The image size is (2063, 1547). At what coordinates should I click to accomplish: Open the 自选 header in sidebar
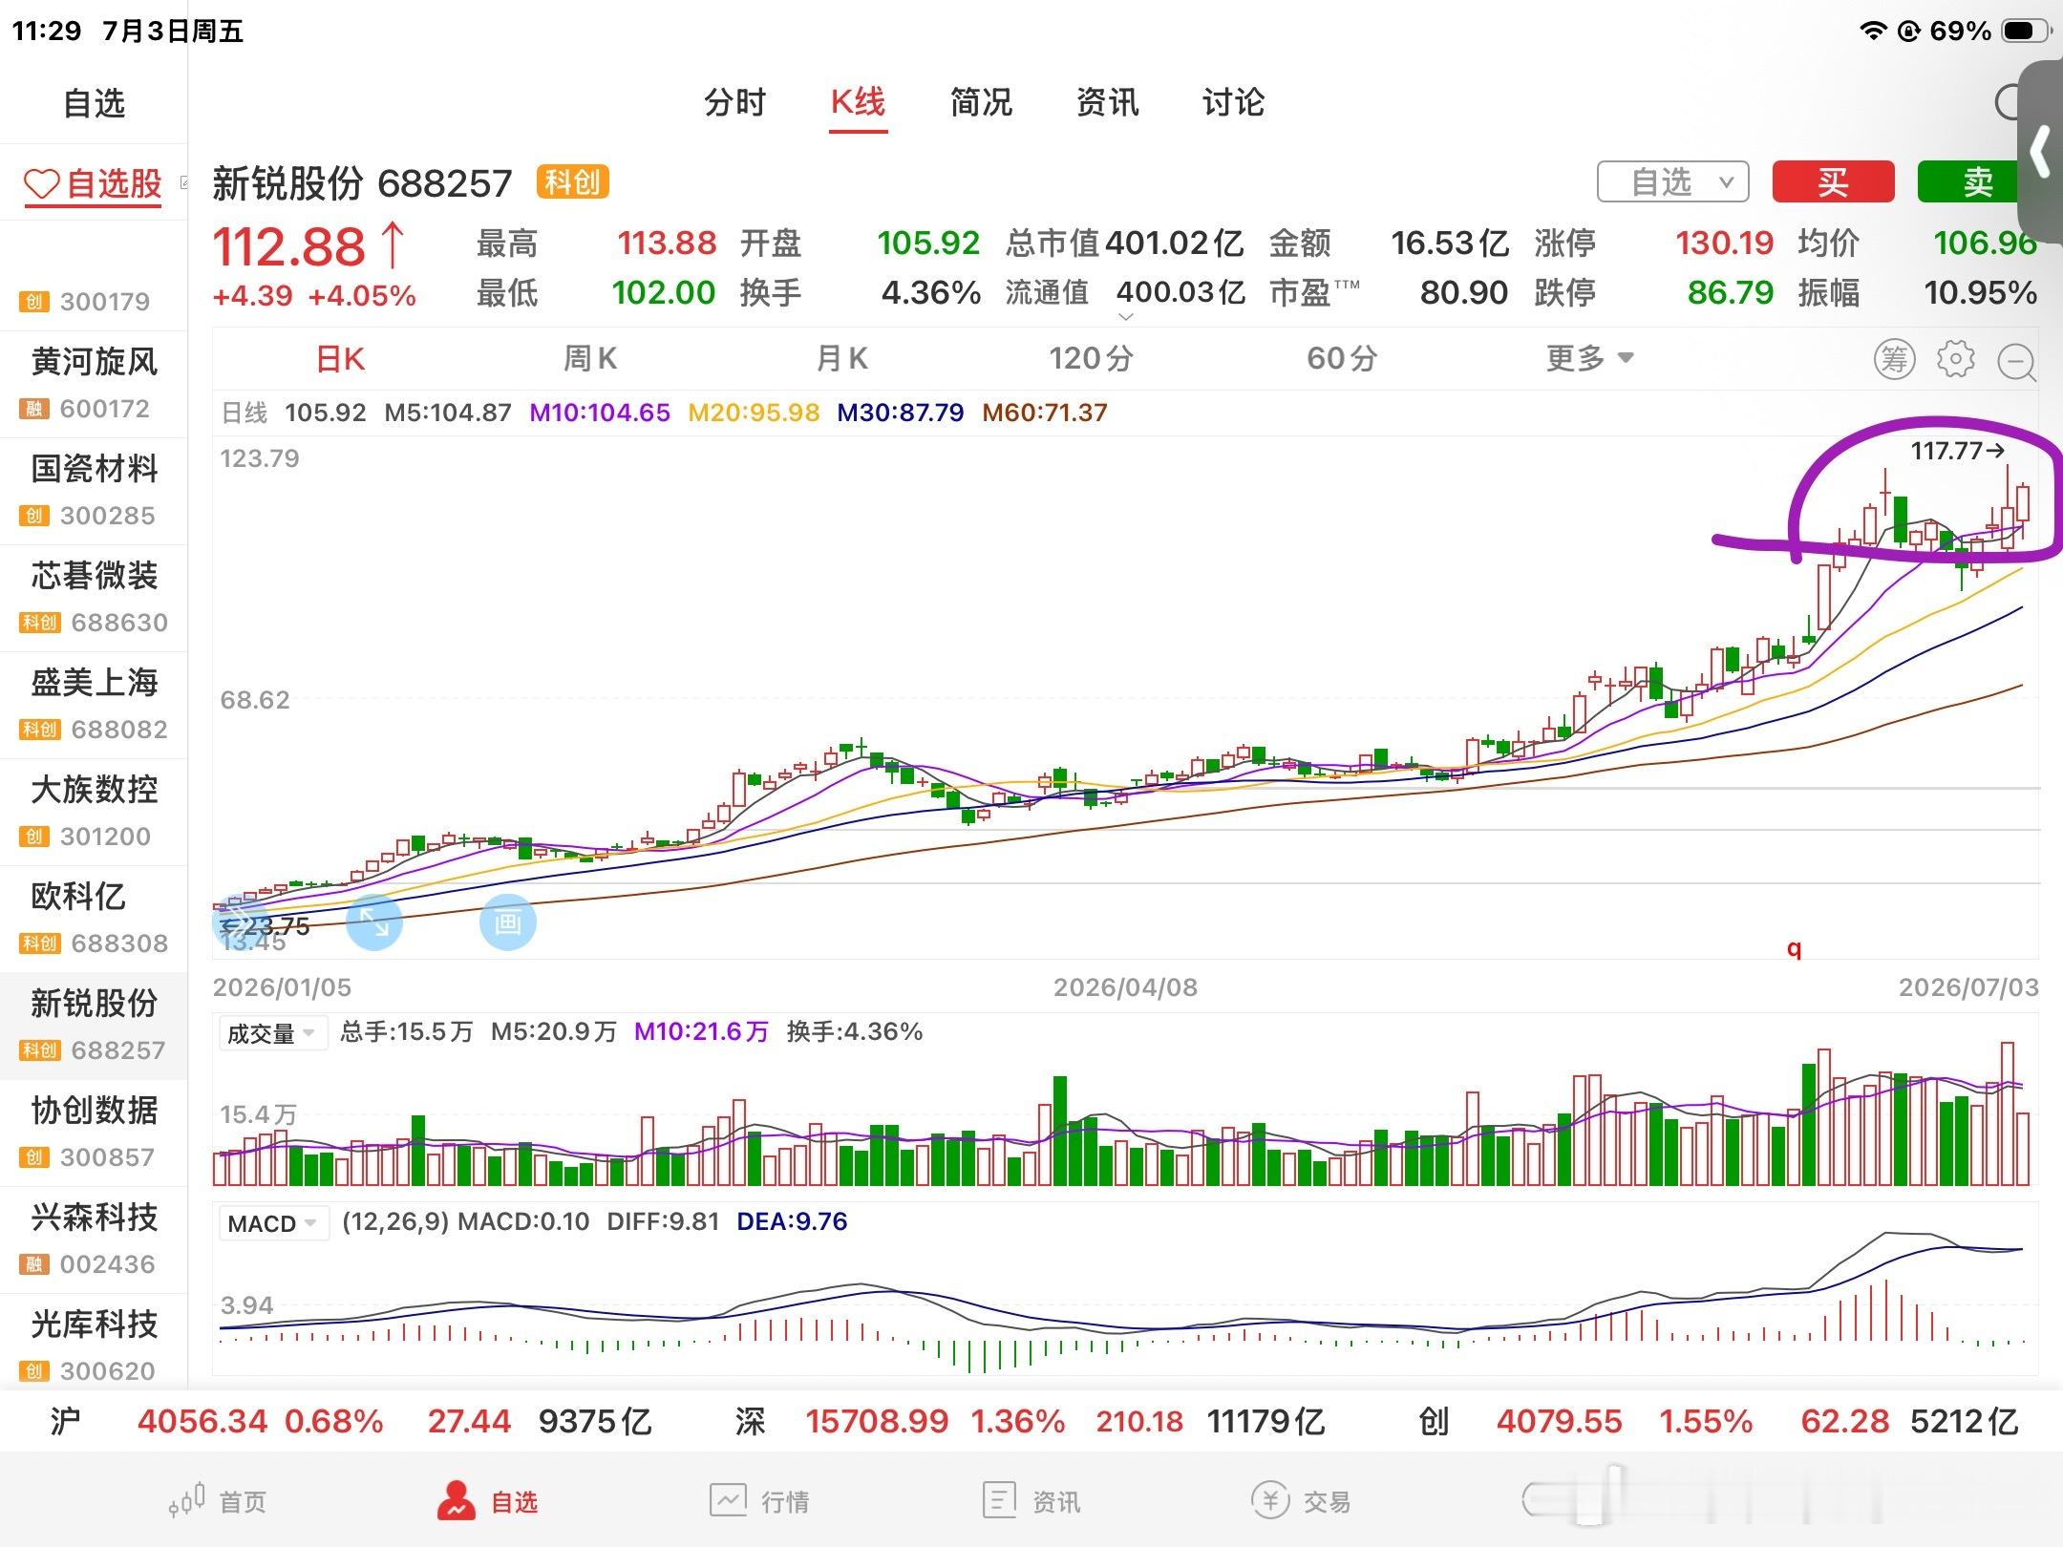point(94,103)
